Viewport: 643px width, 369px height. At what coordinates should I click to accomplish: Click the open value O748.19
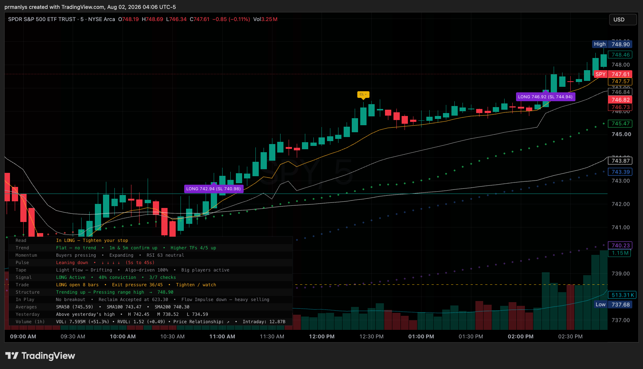(128, 19)
